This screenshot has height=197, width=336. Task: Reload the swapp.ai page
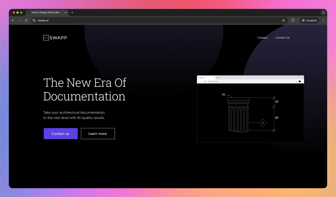click(x=26, y=20)
